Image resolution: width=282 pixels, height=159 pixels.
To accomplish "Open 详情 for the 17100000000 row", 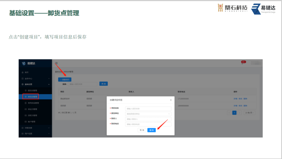I will pyautogui.click(x=235, y=99).
